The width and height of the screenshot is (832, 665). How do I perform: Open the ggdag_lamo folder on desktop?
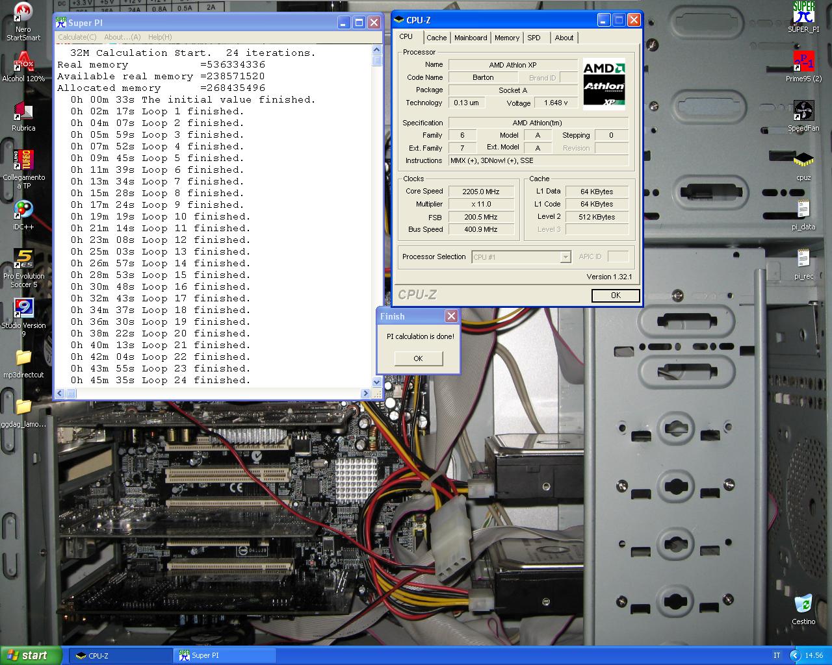pos(23,413)
